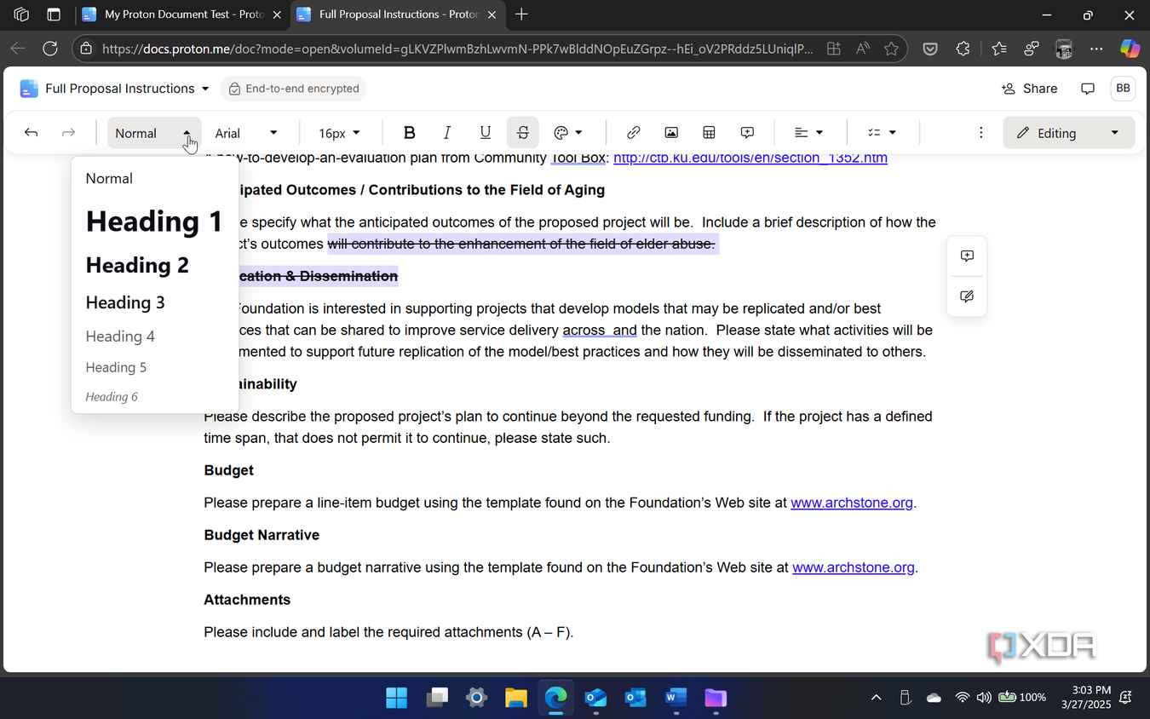
Task: Open the Copilot icon in Edge
Action: pyautogui.click(x=1130, y=49)
